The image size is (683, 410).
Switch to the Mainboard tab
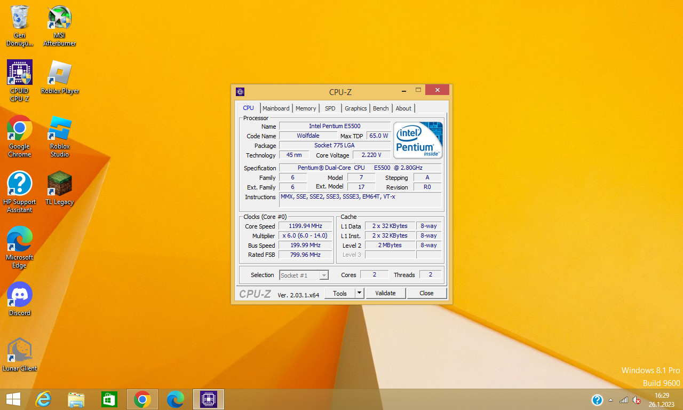click(x=276, y=108)
